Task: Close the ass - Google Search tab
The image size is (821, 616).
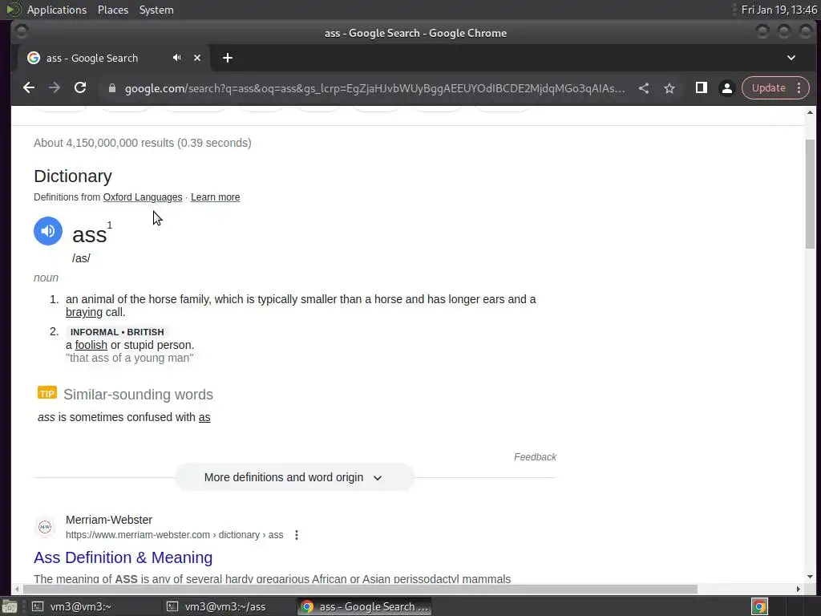Action: tap(197, 58)
